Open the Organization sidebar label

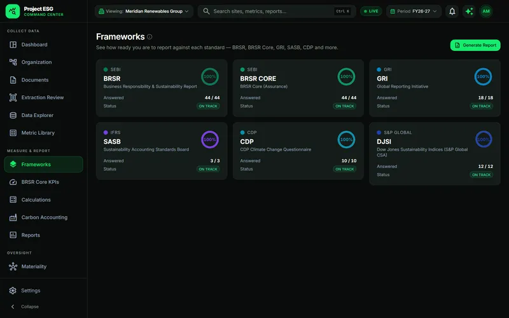36,62
